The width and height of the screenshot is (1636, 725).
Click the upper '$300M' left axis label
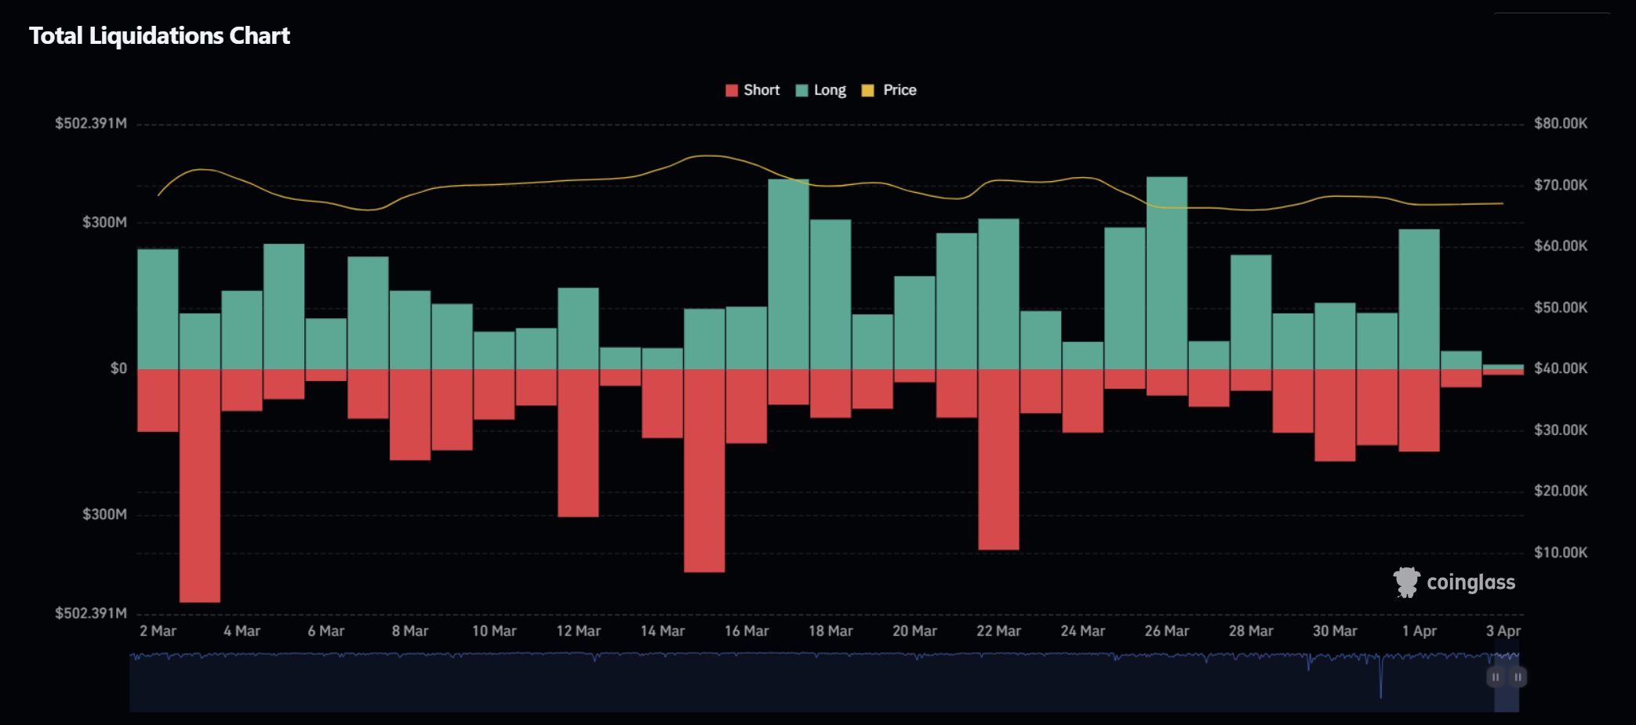104,223
